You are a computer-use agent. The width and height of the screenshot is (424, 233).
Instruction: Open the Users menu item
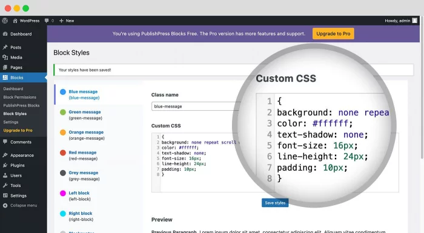coord(16,176)
